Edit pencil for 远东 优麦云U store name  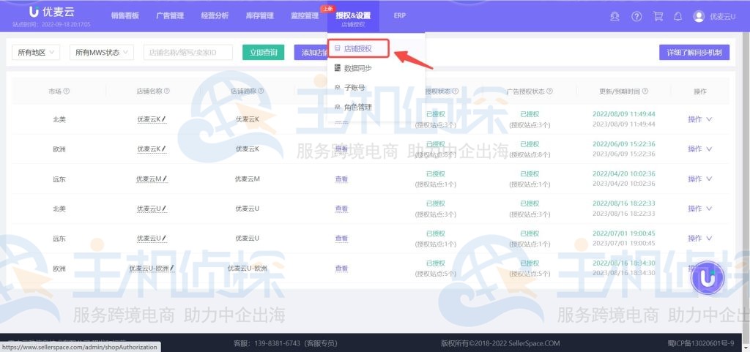coord(165,238)
